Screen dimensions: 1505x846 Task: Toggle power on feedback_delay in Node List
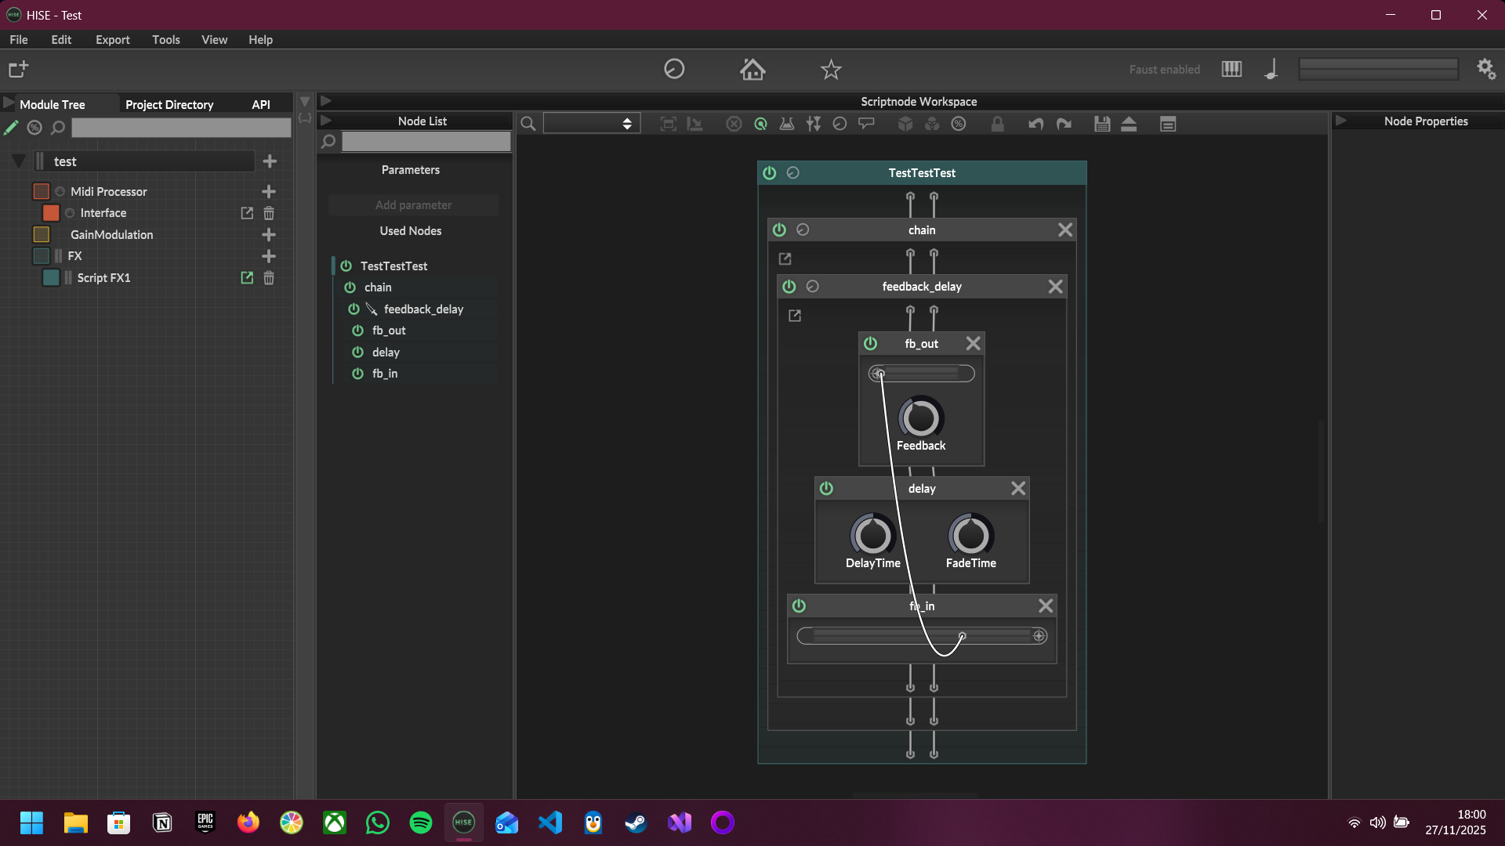[354, 309]
